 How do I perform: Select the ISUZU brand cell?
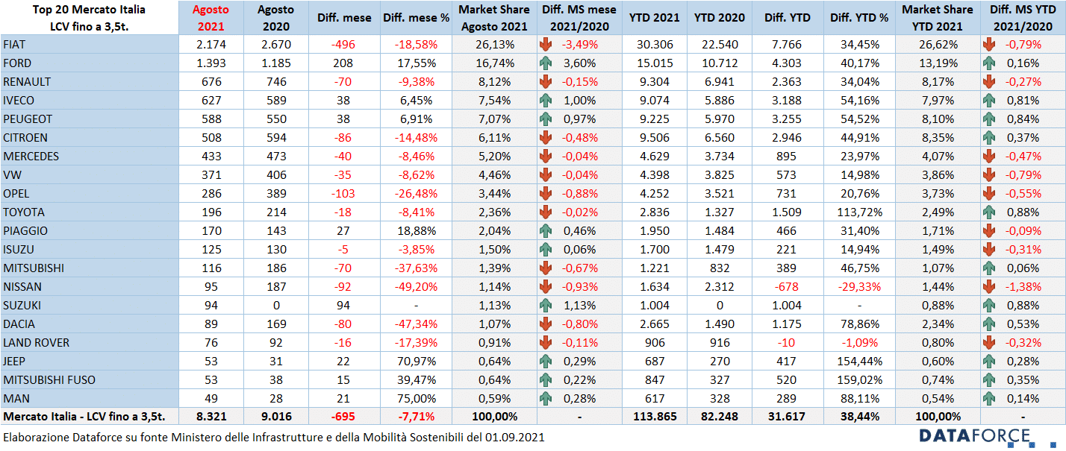(x=90, y=249)
